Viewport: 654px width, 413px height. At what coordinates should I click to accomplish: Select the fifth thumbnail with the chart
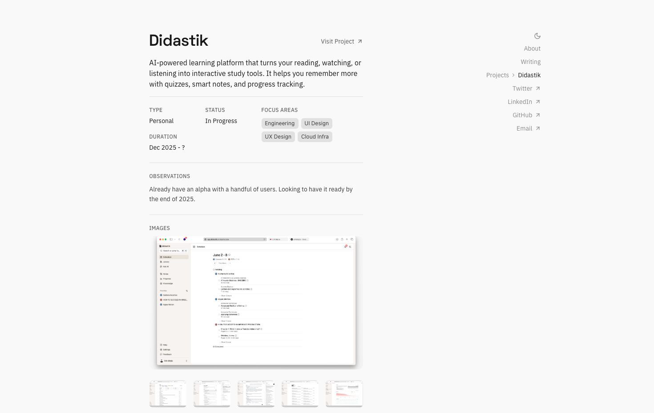click(x=344, y=393)
